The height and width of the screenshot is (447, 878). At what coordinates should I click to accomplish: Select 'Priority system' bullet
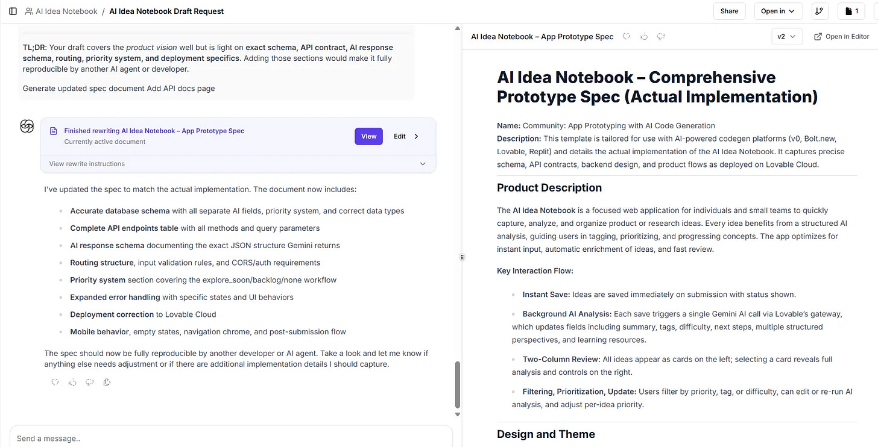pyautogui.click(x=203, y=280)
